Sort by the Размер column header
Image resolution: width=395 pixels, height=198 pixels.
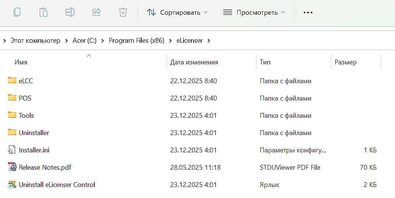[x=345, y=62]
